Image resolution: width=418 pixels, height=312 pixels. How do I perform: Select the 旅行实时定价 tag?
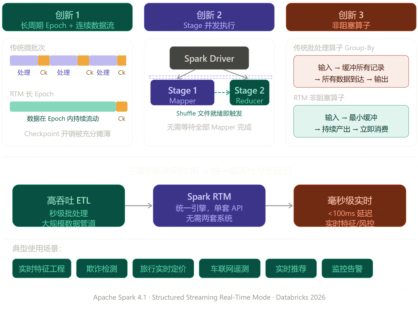click(x=163, y=268)
